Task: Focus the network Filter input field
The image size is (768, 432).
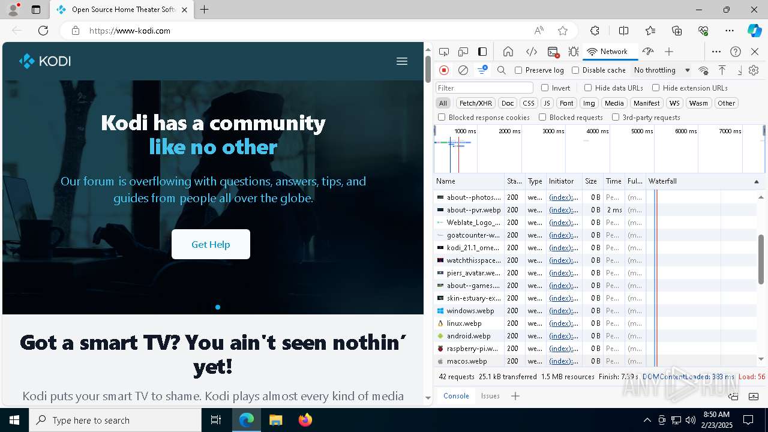Action: click(x=484, y=88)
